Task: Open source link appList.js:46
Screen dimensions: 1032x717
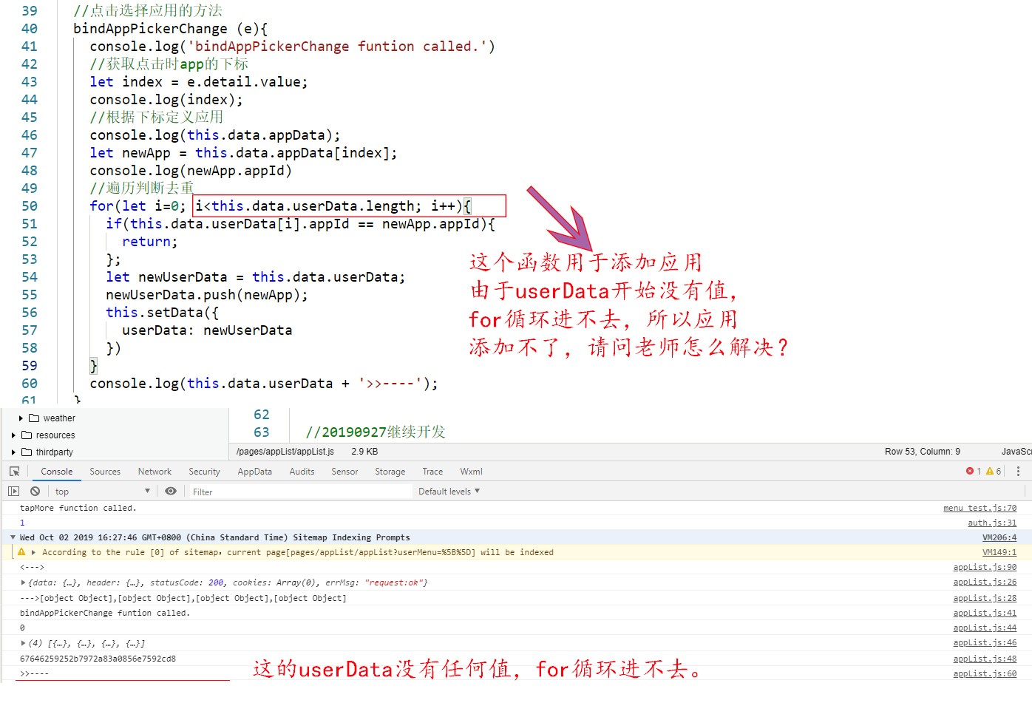Action: (985, 643)
